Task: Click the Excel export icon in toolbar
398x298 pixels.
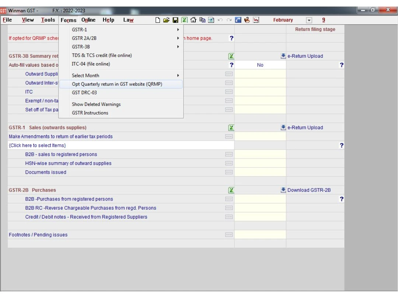Action: (184, 20)
